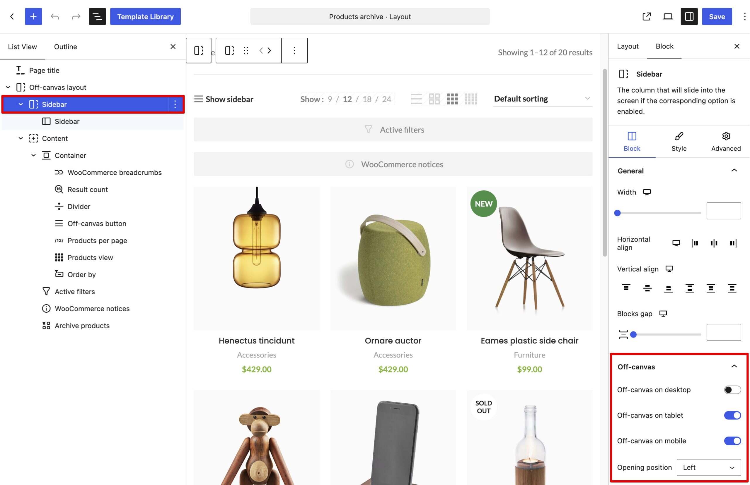Click the Template Library button
Image resolution: width=750 pixels, height=485 pixels.
(x=145, y=16)
